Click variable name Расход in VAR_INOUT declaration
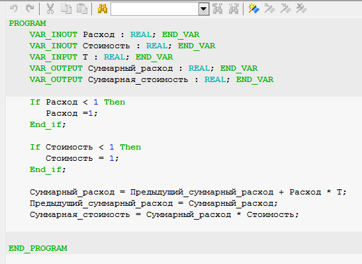Screen dimensions: 362x264 (99, 34)
